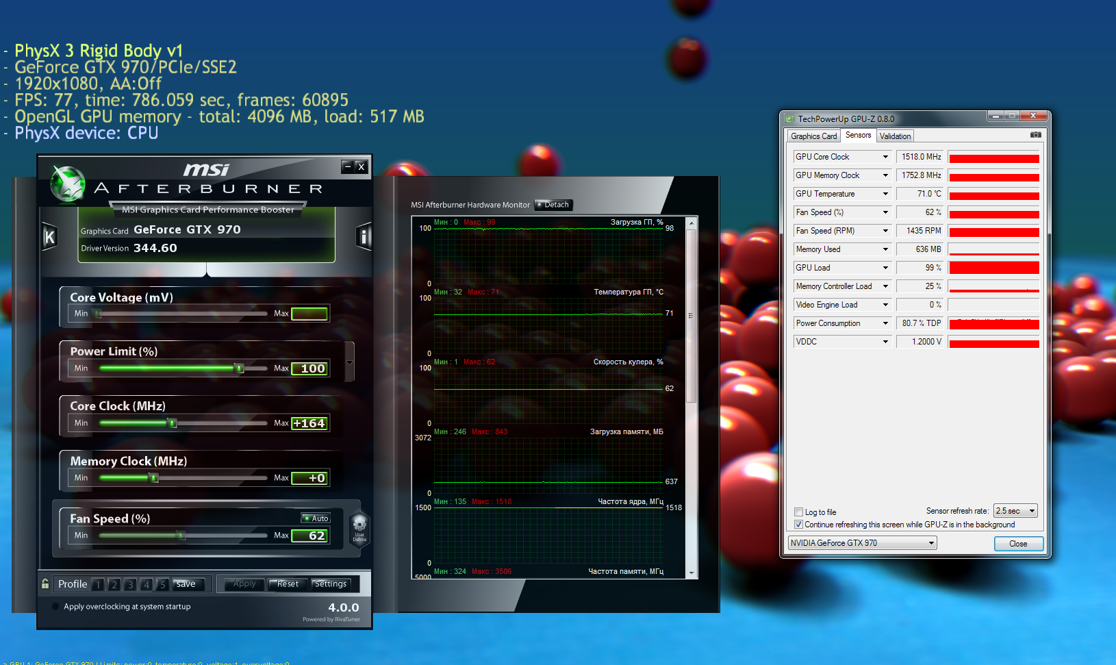Click the MSI Afterburner green logo icon
This screenshot has height=665, width=1116.
pos(68,184)
